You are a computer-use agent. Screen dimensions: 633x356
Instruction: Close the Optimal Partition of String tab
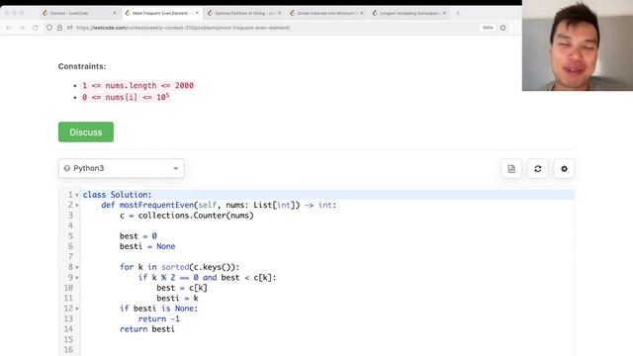click(x=279, y=13)
